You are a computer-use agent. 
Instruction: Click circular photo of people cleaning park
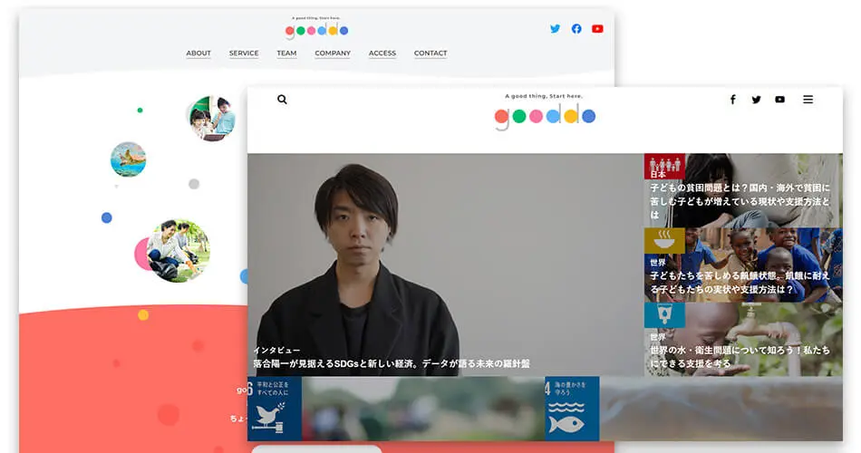[178, 251]
